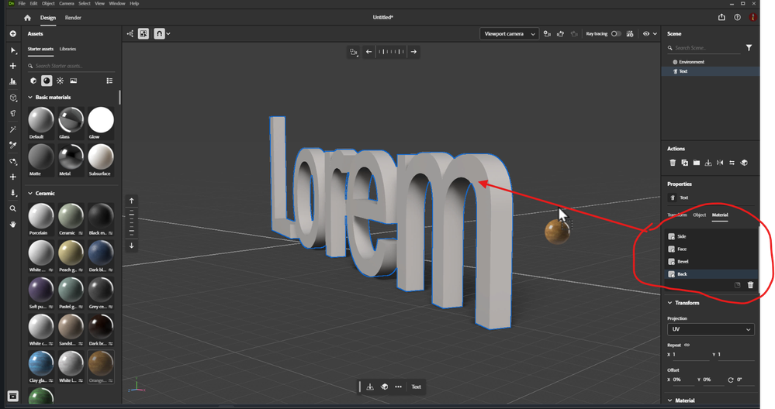Viewport: 775px width, 409px height.
Task: Open the help question mark icon
Action: point(738,17)
